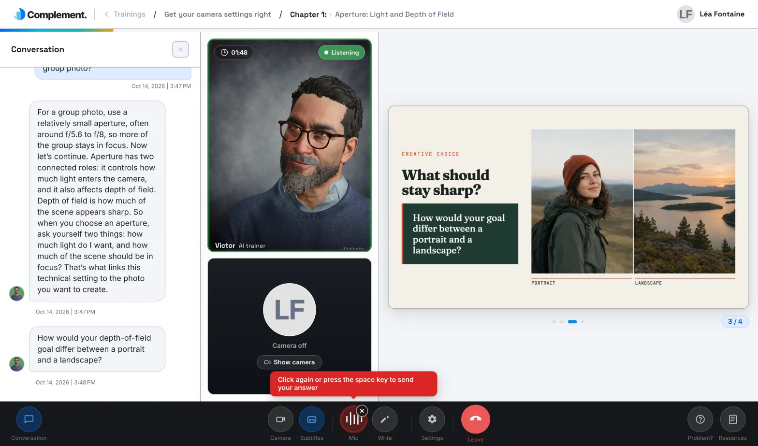Click Victor's avatar beside the depth-of-field question

pyautogui.click(x=17, y=364)
